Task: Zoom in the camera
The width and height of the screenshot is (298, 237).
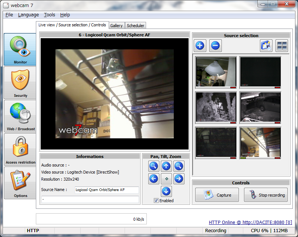Action: pyautogui.click(x=179, y=166)
